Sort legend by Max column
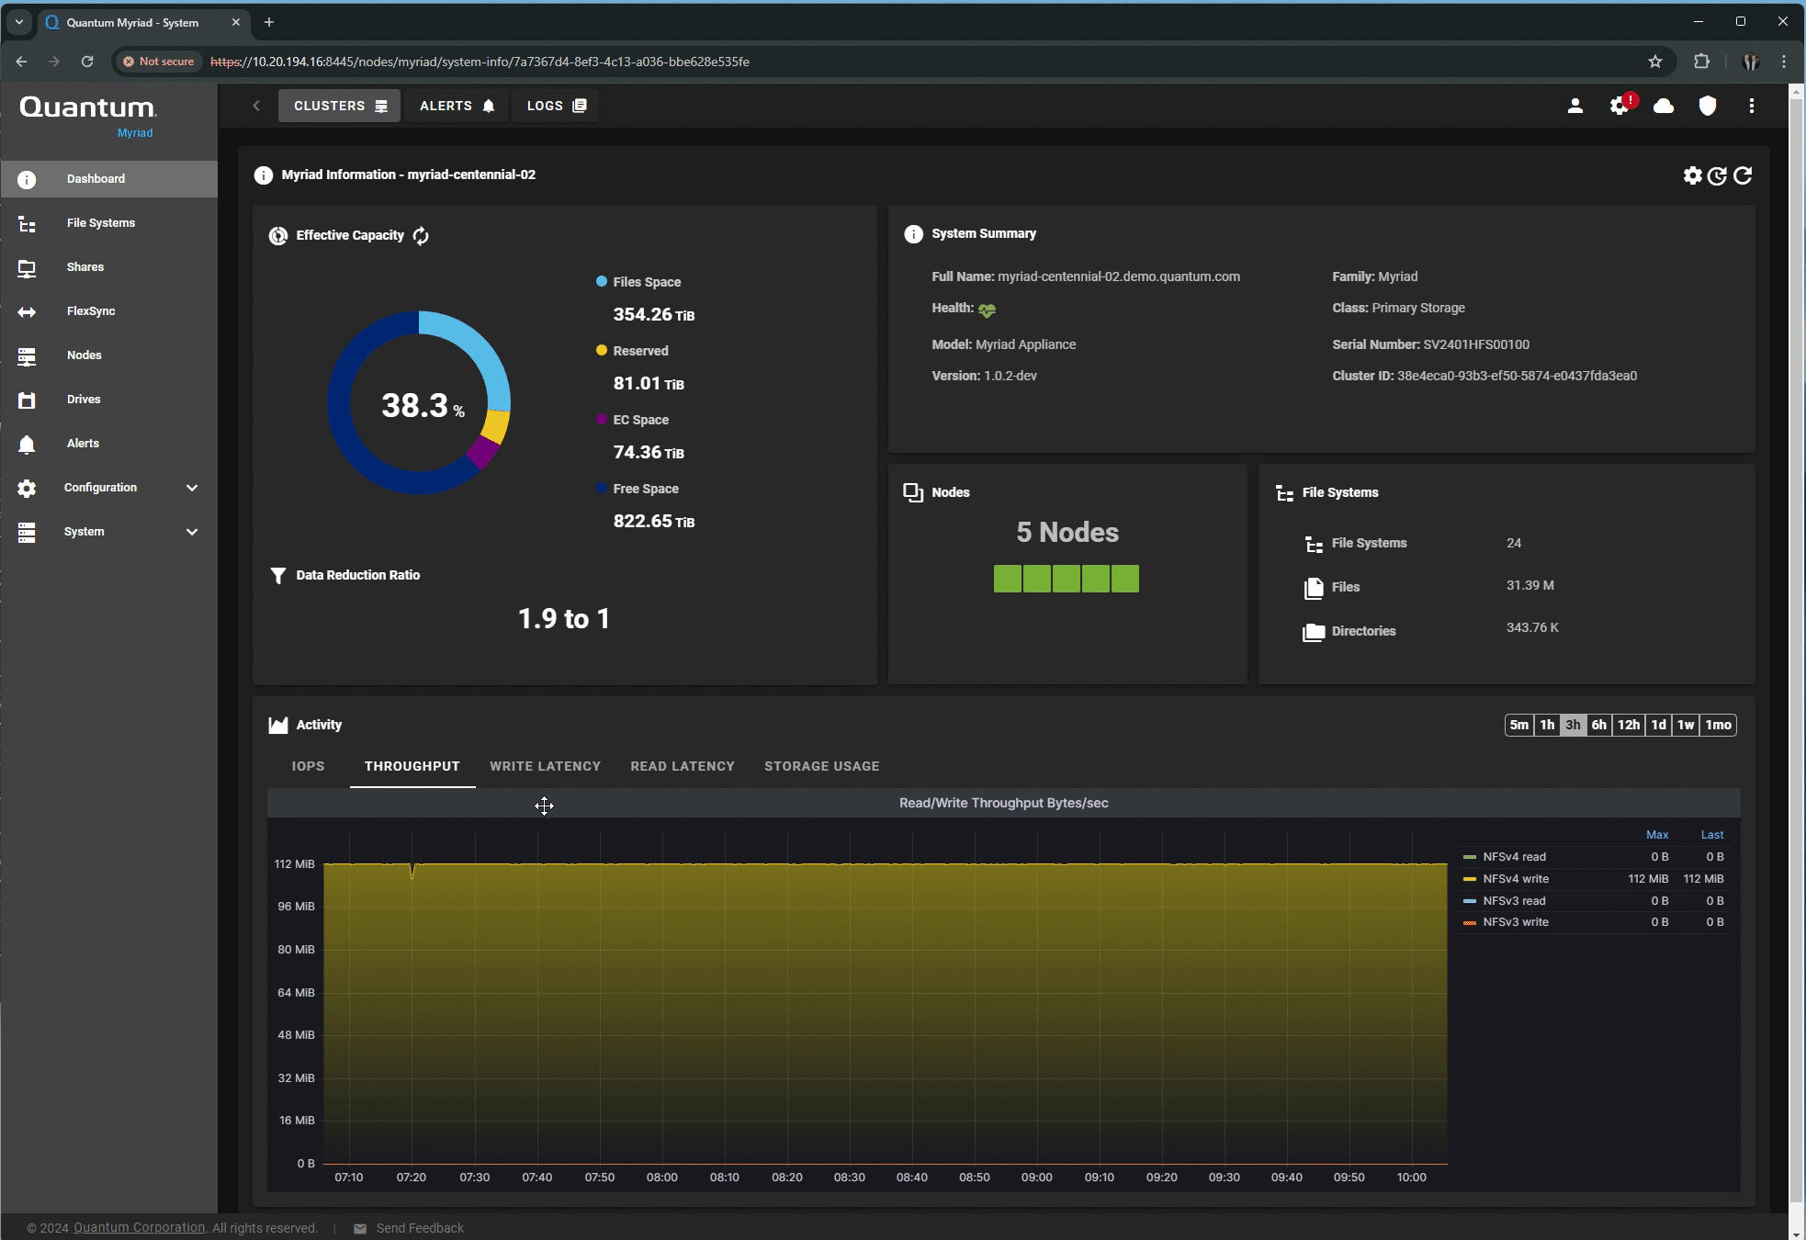 point(1657,836)
